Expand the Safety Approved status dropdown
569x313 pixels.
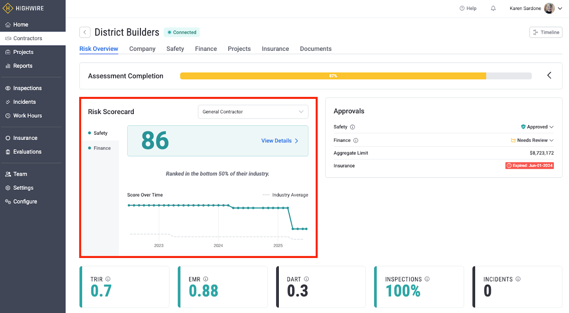pyautogui.click(x=537, y=127)
